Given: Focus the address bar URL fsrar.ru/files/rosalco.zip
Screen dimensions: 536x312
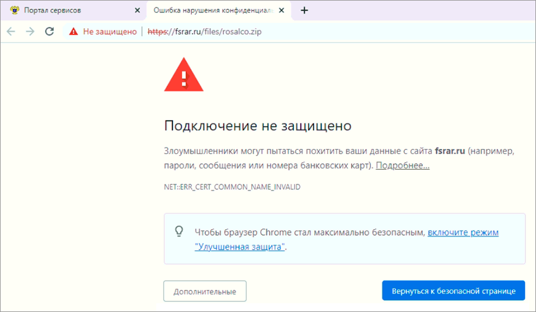Looking at the screenshot, I should [204, 31].
